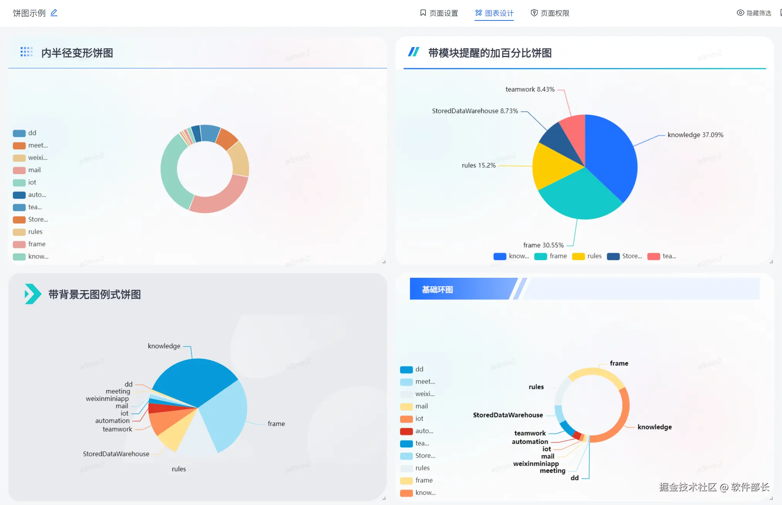Viewport: 782px width, 505px height.
Task: Click yellow 'rules' legend swatch in percentage pie
Action: tap(578, 257)
